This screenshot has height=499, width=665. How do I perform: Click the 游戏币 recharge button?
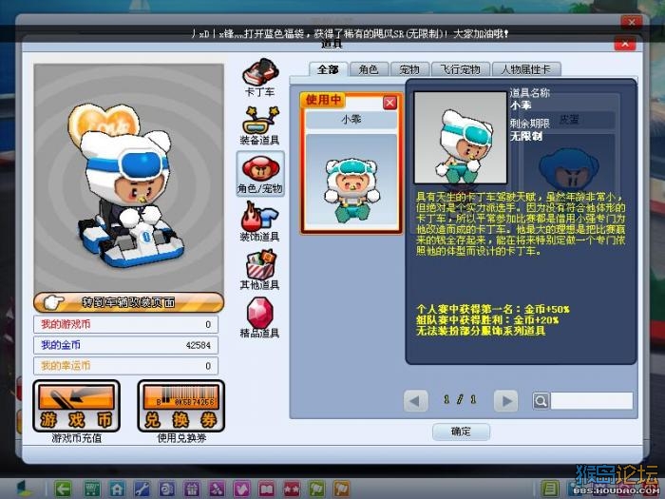tap(76, 406)
